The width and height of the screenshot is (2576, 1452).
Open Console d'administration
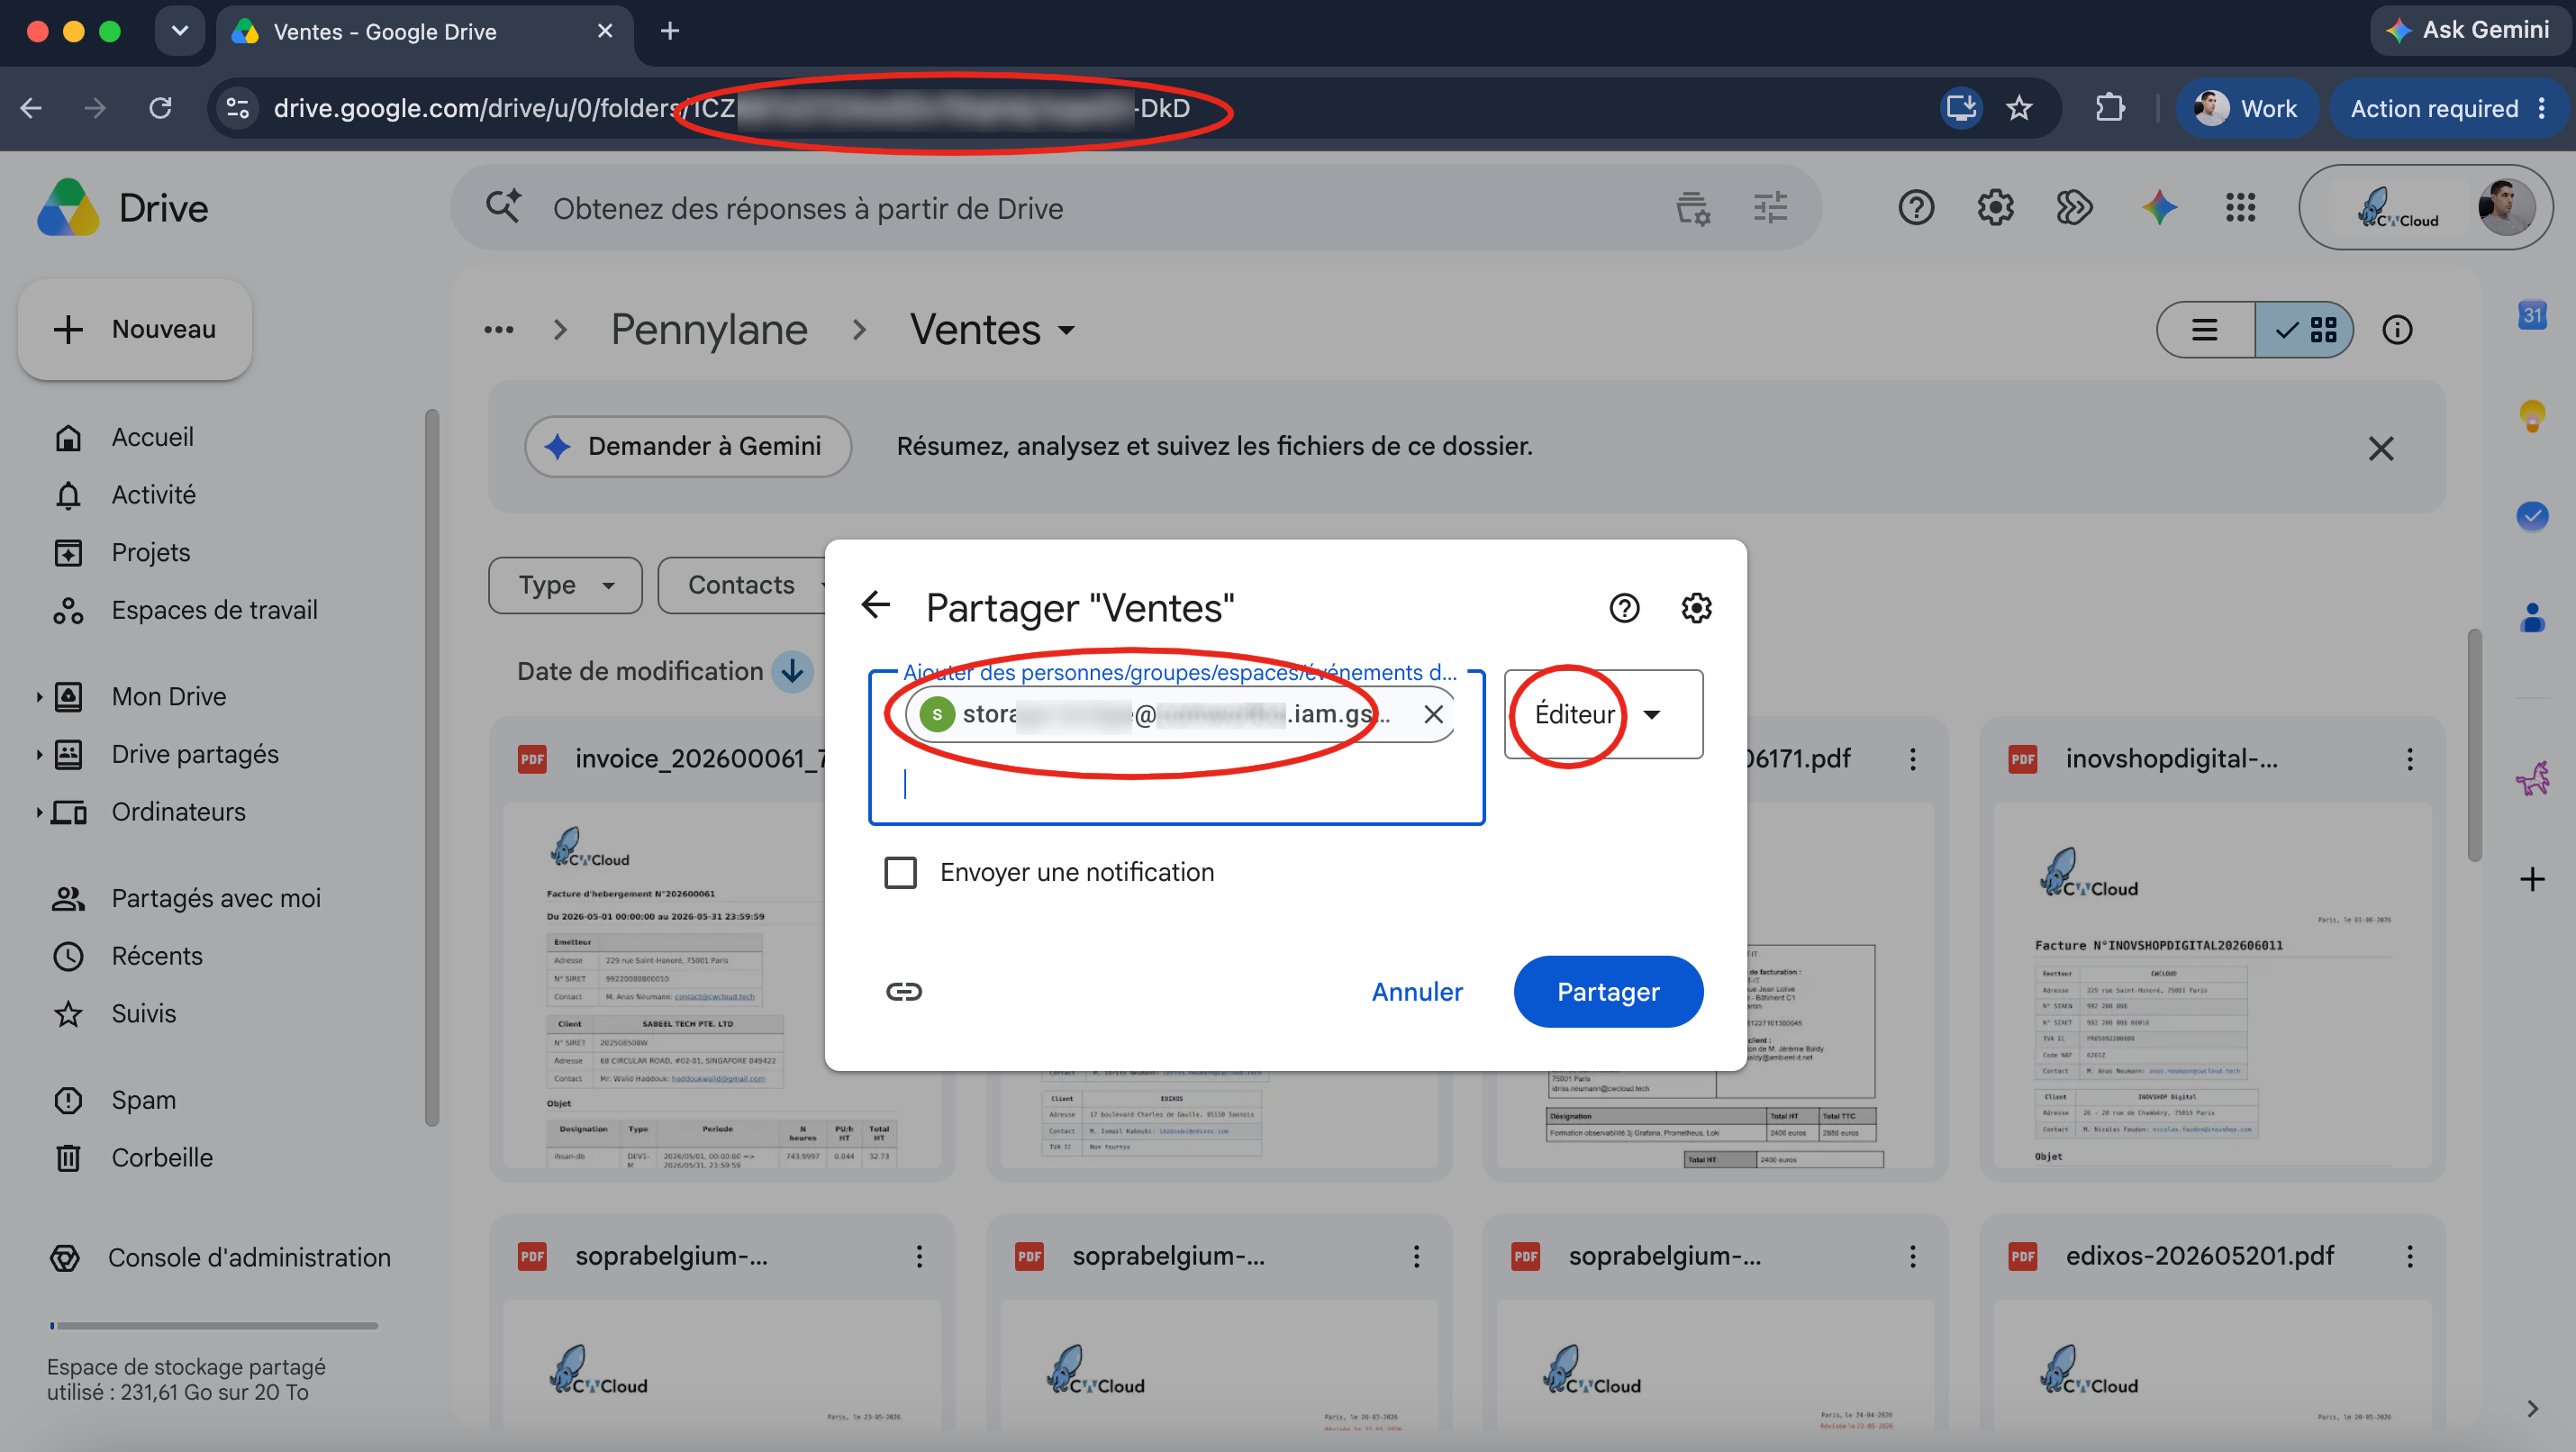(x=249, y=1257)
